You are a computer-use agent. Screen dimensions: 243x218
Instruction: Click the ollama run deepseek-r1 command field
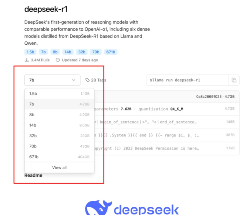tap(187, 80)
